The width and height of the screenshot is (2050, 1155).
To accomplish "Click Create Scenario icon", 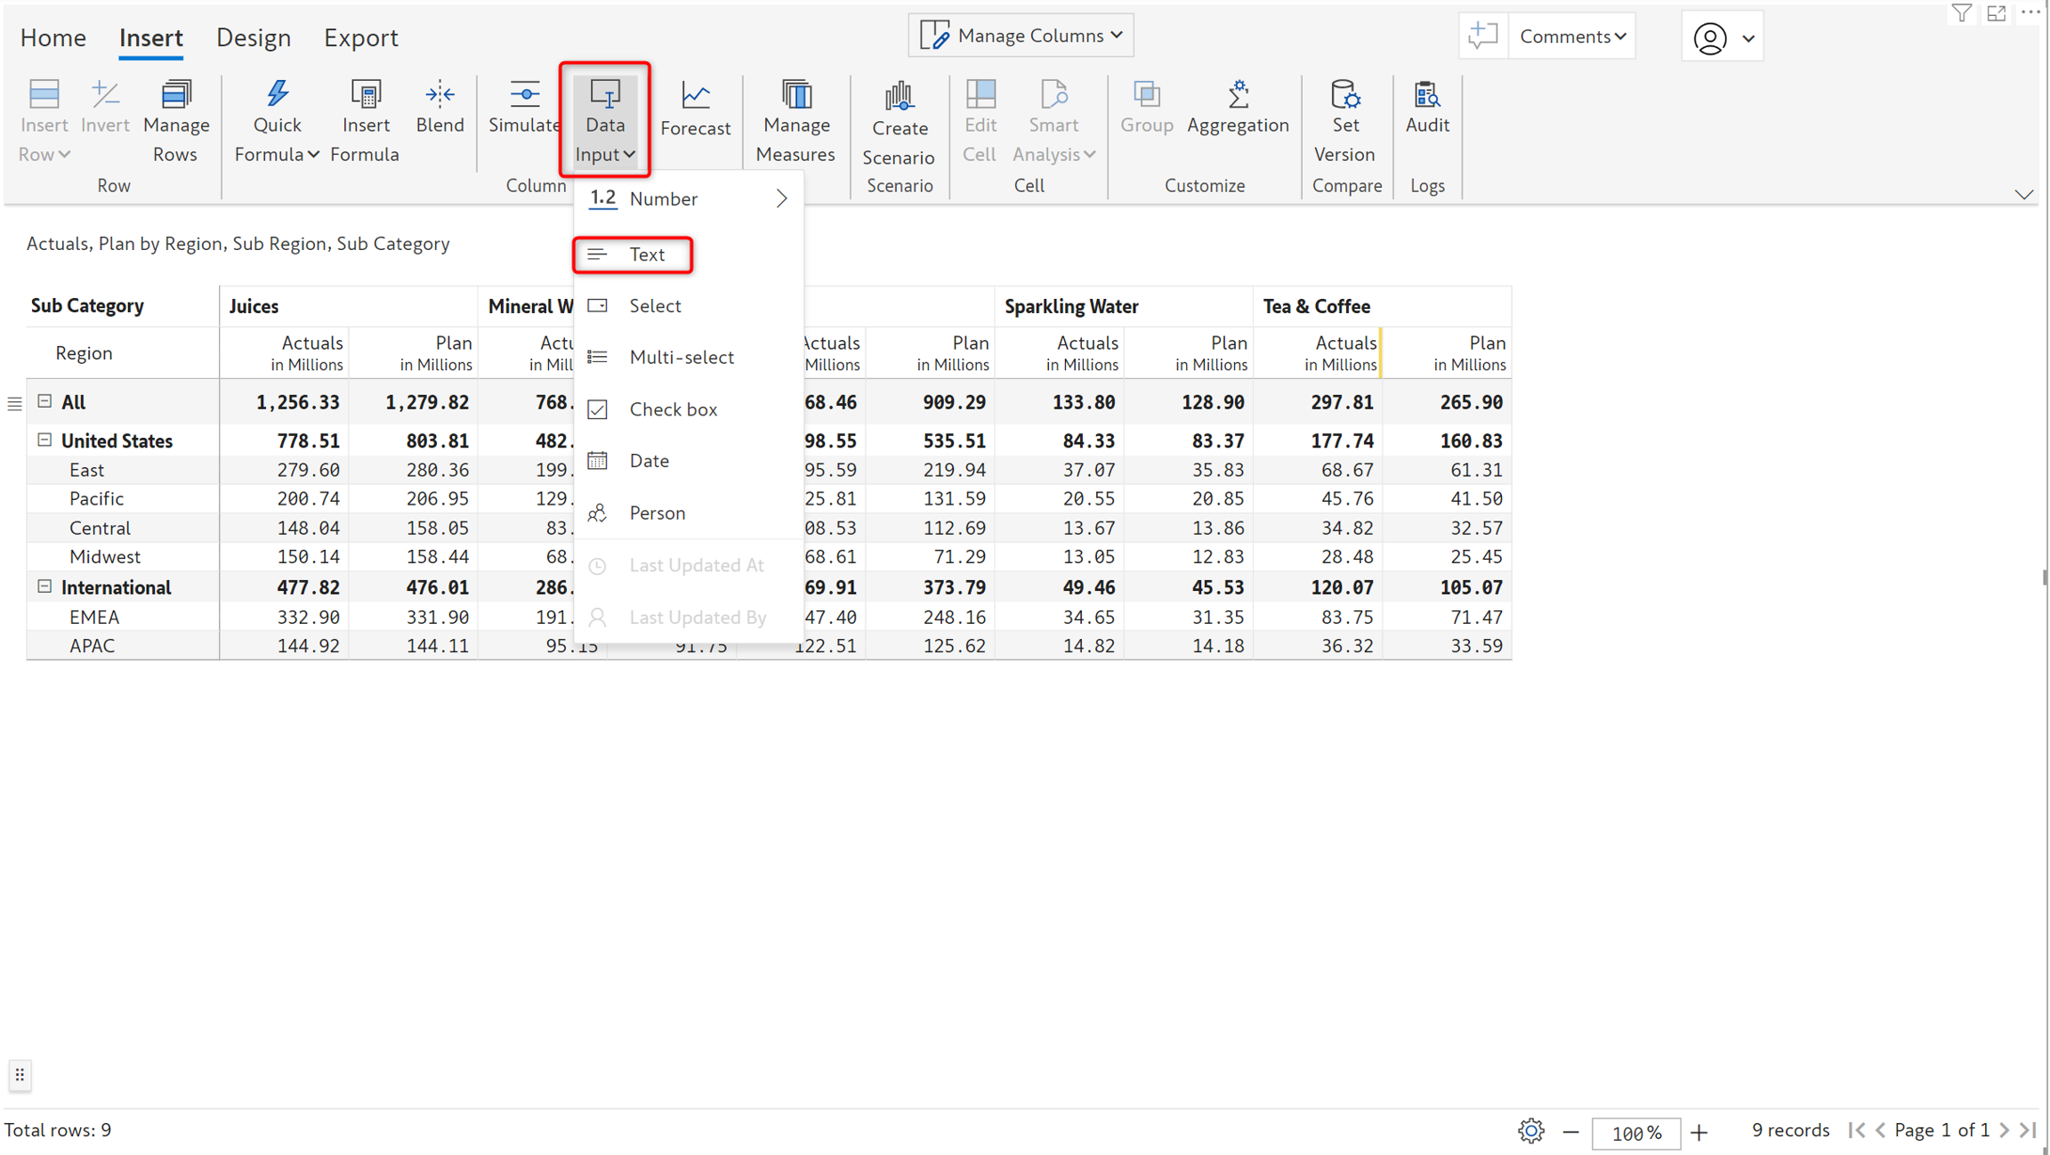I will (x=899, y=96).
